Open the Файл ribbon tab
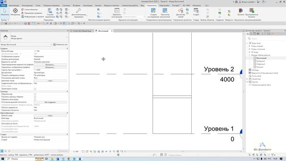The height and width of the screenshot is (161, 286). tap(4, 5)
